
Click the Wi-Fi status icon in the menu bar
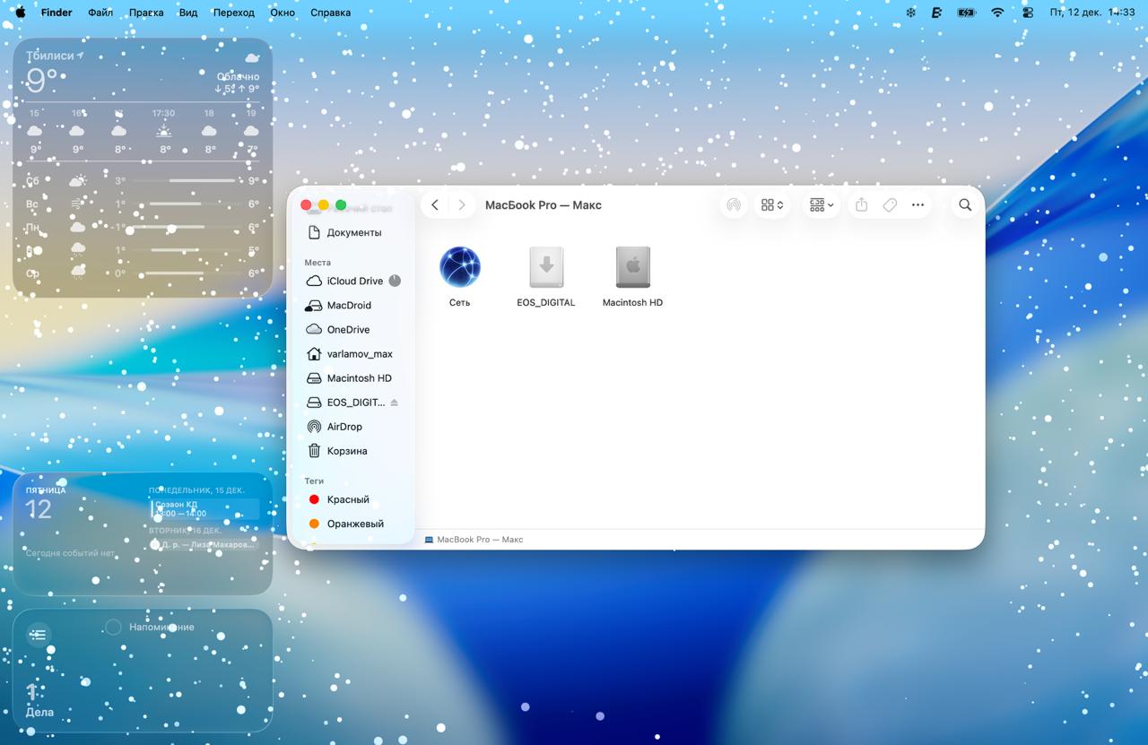pos(997,13)
